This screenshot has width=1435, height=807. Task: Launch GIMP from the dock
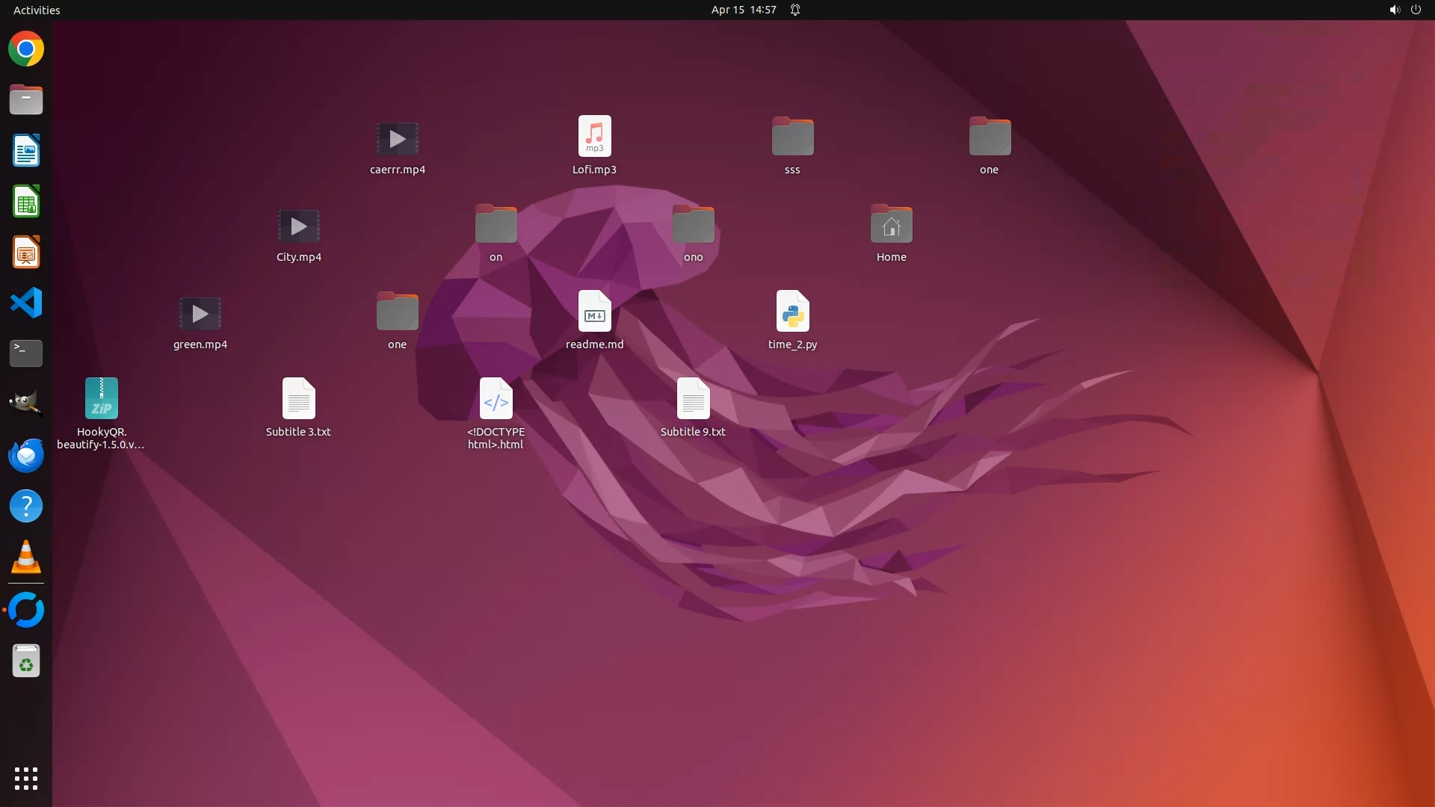coord(26,403)
